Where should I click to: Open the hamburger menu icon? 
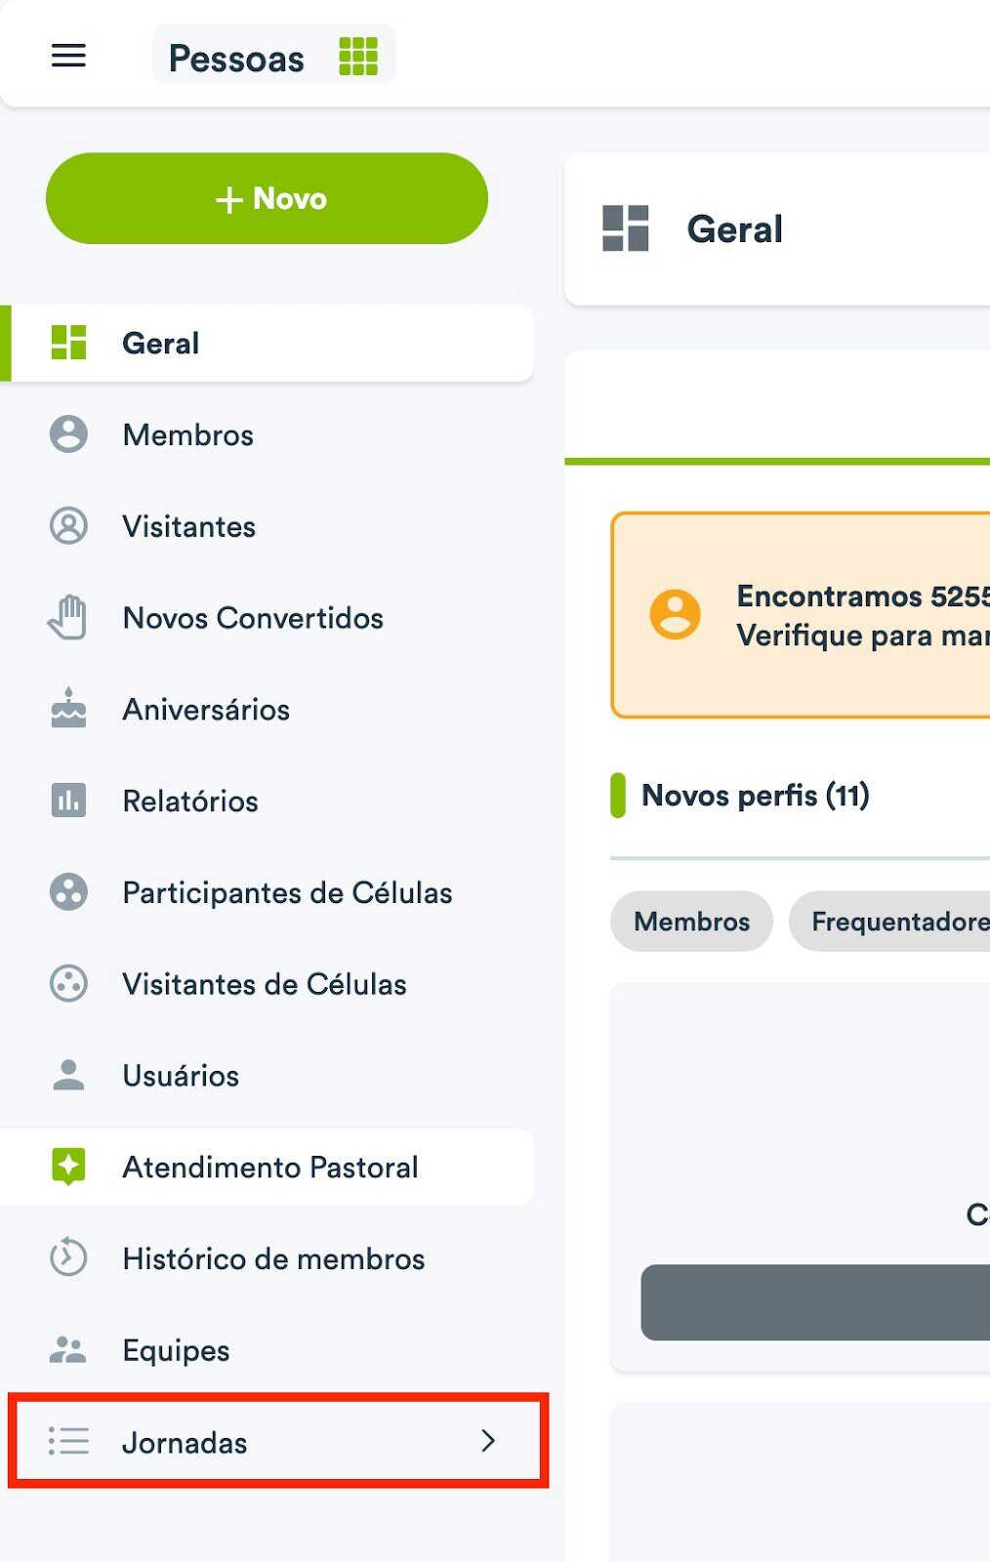click(68, 56)
